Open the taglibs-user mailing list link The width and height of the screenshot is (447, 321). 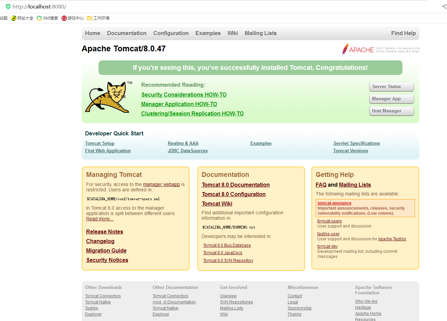[x=328, y=234]
